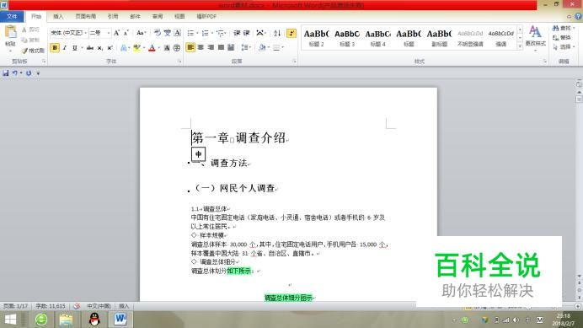583x328 pixels.
Task: Toggle Bold formatting
Action: pyautogui.click(x=55, y=48)
